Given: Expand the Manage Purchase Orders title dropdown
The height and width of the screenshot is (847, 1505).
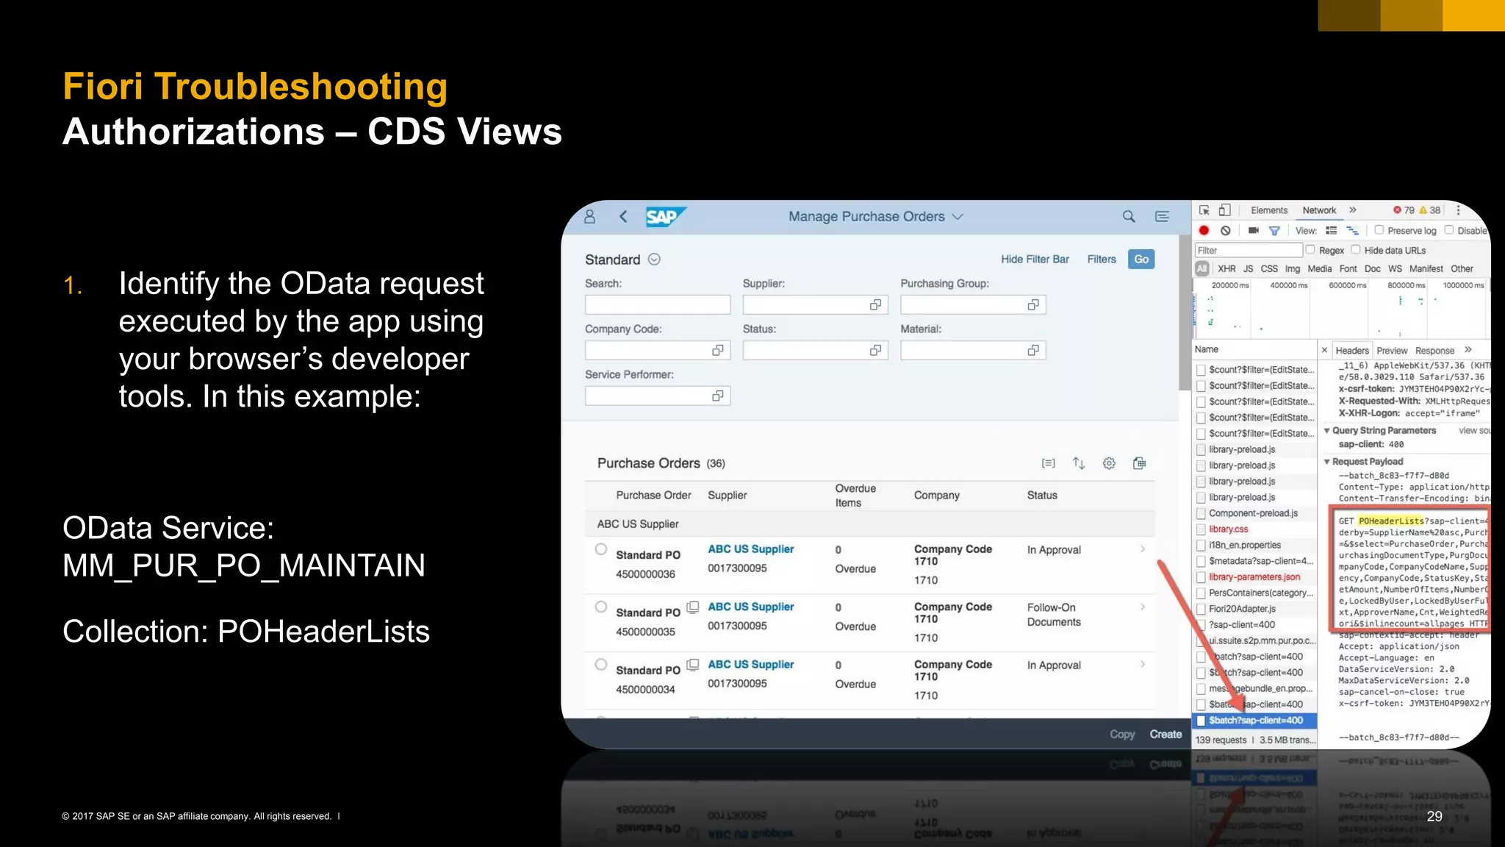Looking at the screenshot, I should (x=958, y=217).
